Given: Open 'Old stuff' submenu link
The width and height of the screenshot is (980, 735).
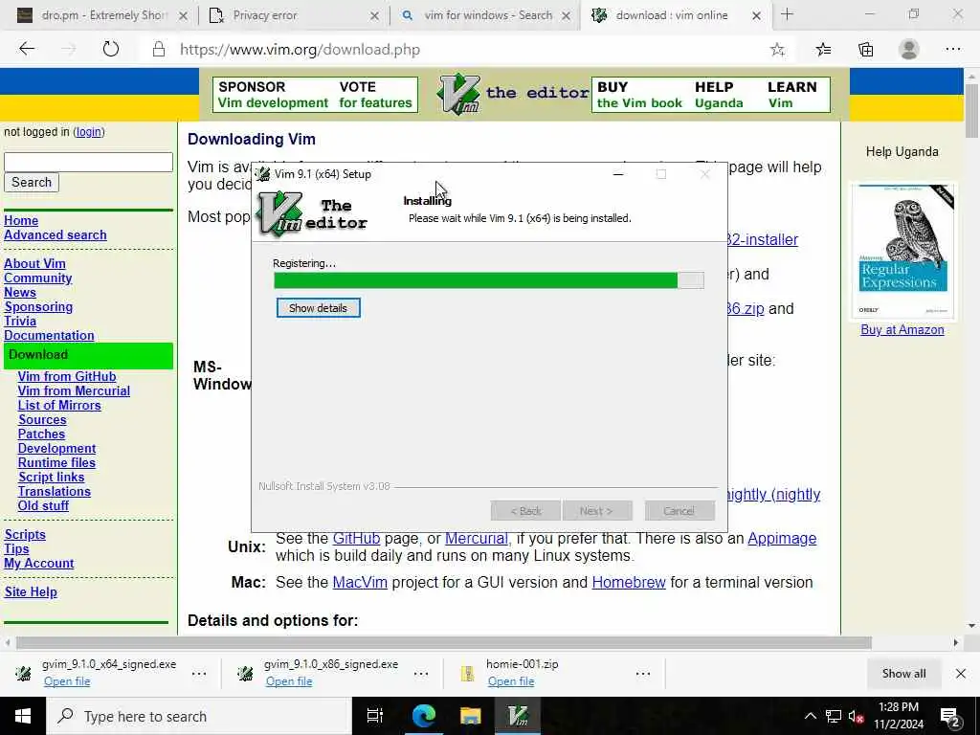Looking at the screenshot, I should (x=43, y=506).
